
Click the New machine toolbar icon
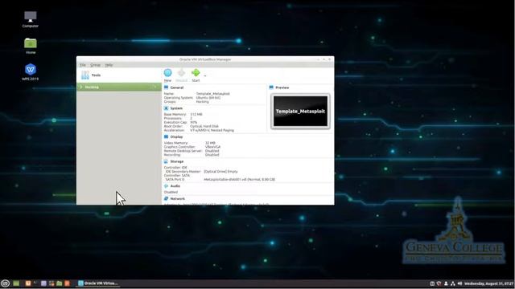tap(167, 73)
